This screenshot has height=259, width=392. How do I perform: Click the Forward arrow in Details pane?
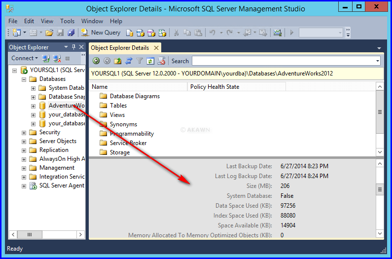(x=107, y=61)
